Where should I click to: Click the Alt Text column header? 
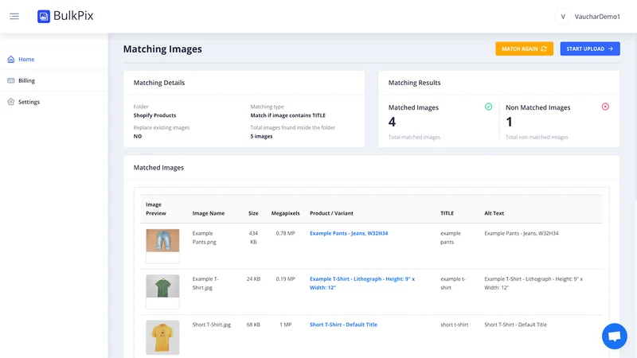point(494,213)
